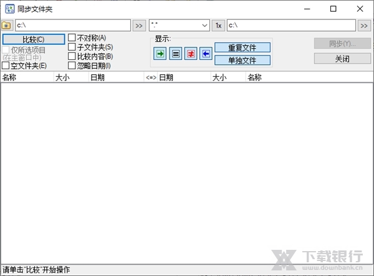Toggle green right-arrow copy filter
The width and height of the screenshot is (374, 276).
(160, 54)
